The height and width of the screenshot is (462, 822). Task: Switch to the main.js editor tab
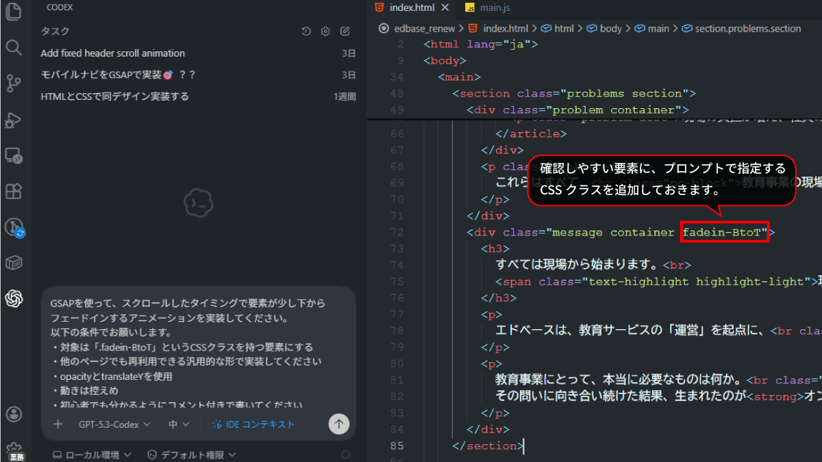click(x=493, y=8)
